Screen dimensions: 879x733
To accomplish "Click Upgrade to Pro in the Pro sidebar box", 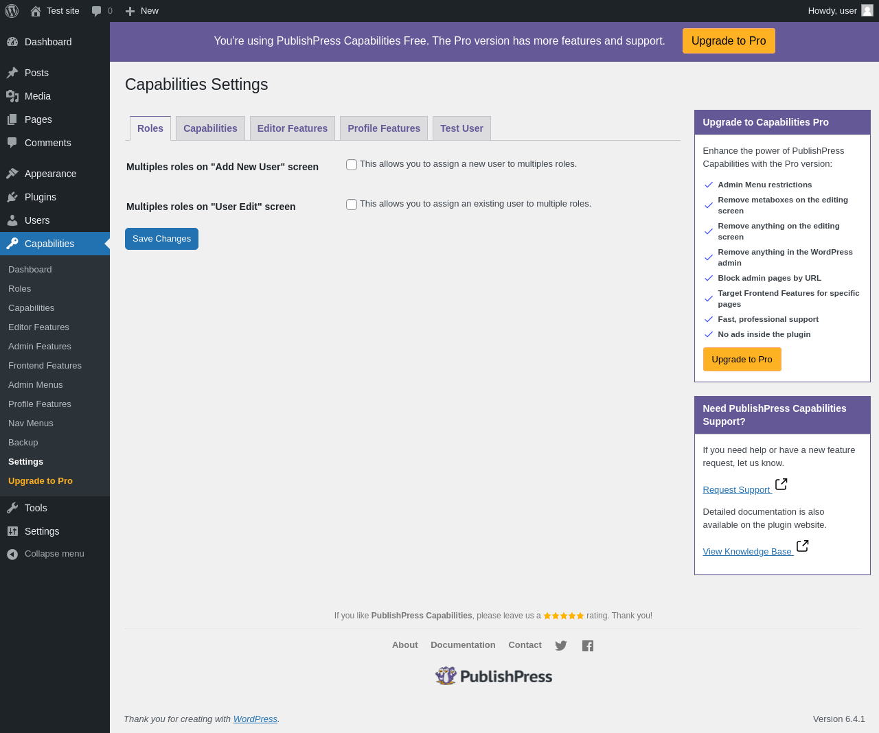I will (x=742, y=360).
